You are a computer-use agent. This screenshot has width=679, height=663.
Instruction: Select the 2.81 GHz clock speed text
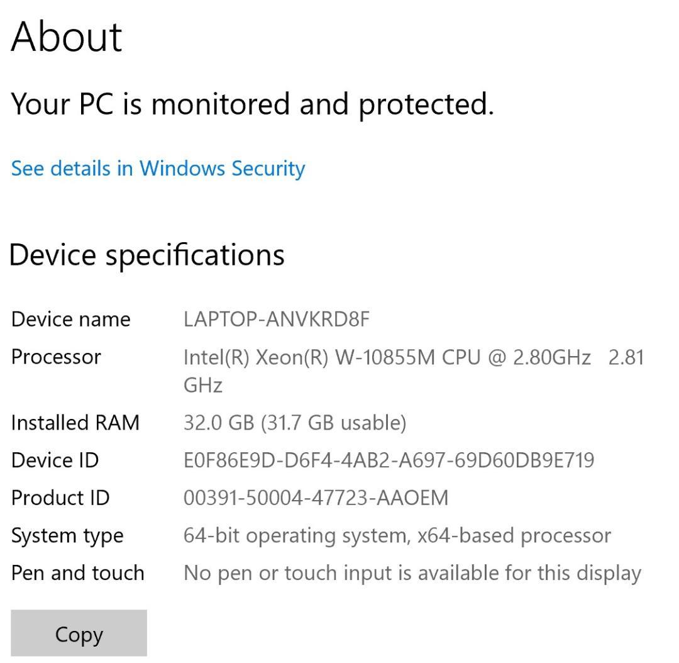point(626,357)
